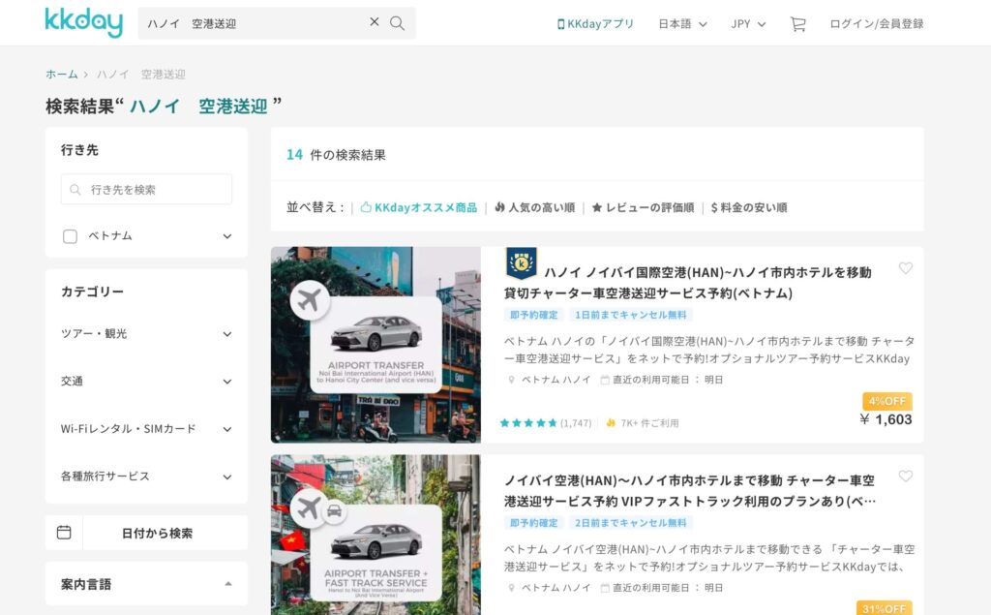
Task: Collapse the 案内言語 section arrow
Action: coord(228,584)
